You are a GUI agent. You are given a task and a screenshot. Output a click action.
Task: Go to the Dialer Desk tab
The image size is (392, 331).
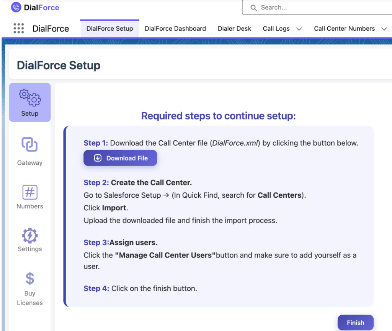pyautogui.click(x=234, y=29)
